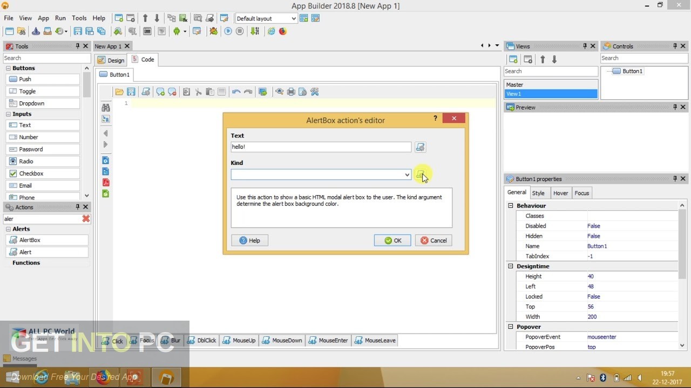691x388 pixels.
Task: Click the redo arrow in code toolbar
Action: coord(248,92)
